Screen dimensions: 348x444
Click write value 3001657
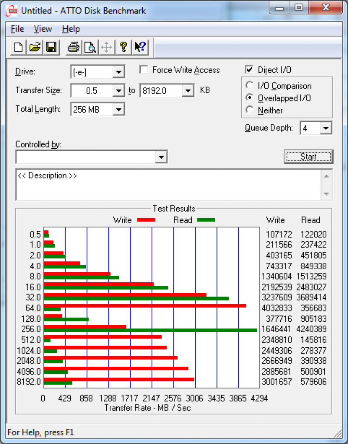click(276, 382)
